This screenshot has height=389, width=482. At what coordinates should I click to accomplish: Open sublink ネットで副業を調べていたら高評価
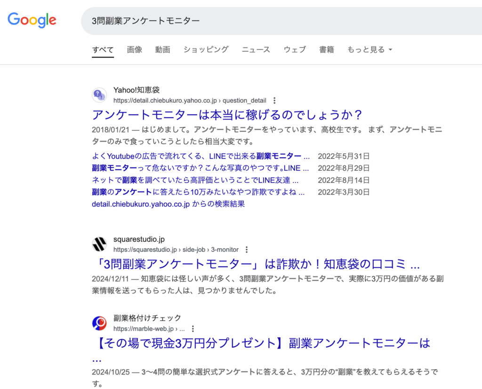click(x=195, y=180)
